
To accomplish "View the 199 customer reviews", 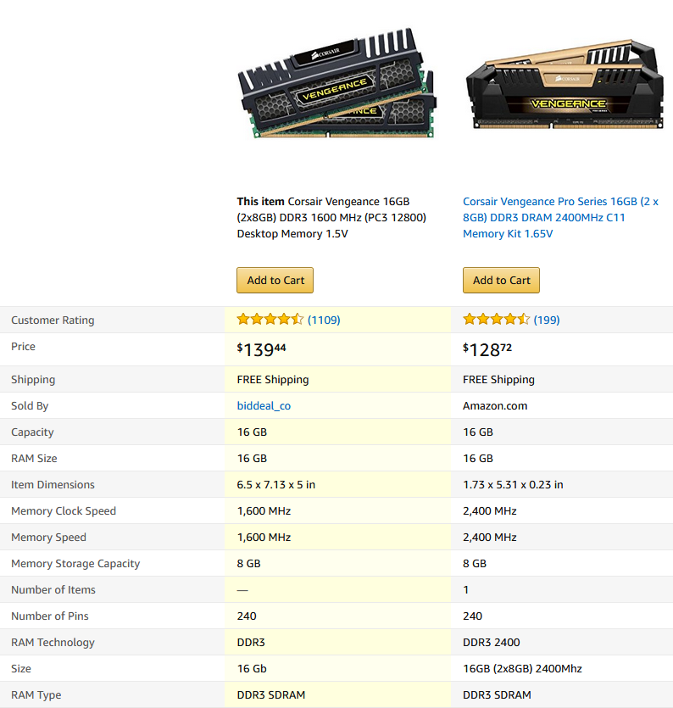I will 547,321.
